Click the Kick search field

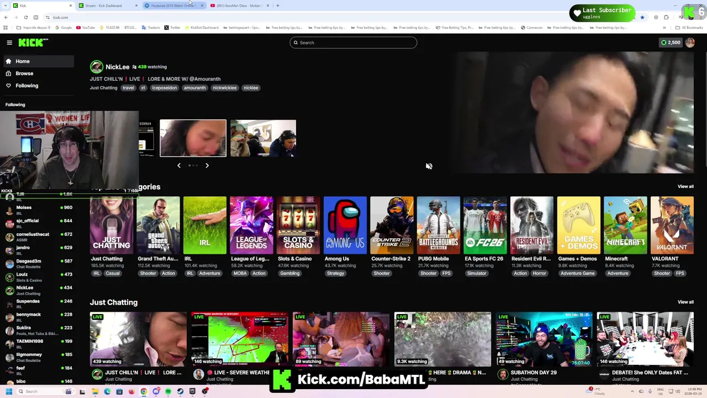click(x=353, y=43)
